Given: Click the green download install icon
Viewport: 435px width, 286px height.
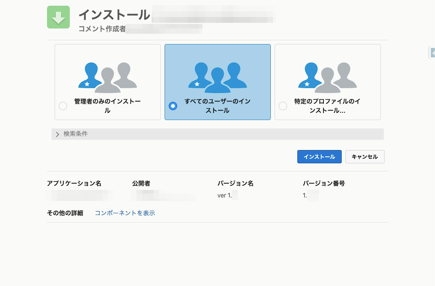Looking at the screenshot, I should [x=58, y=17].
